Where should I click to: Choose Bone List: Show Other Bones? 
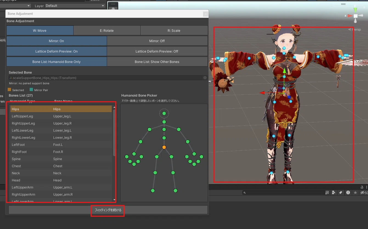(x=157, y=62)
